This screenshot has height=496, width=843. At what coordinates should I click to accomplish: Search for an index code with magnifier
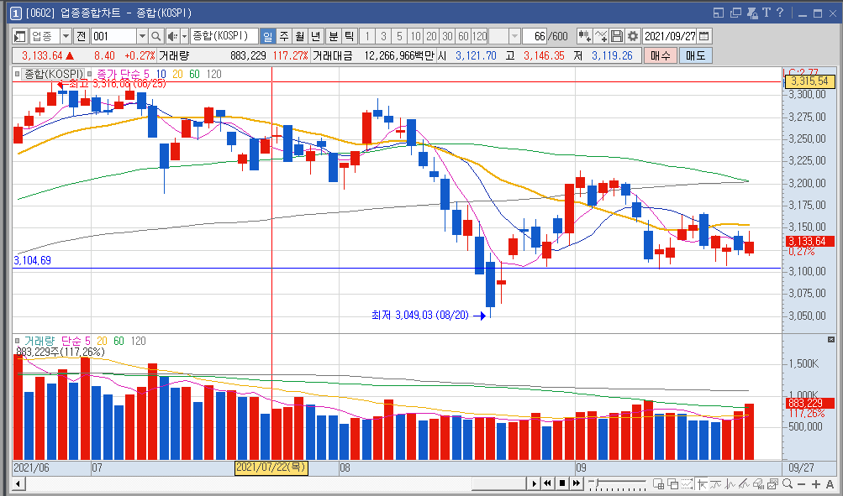156,36
